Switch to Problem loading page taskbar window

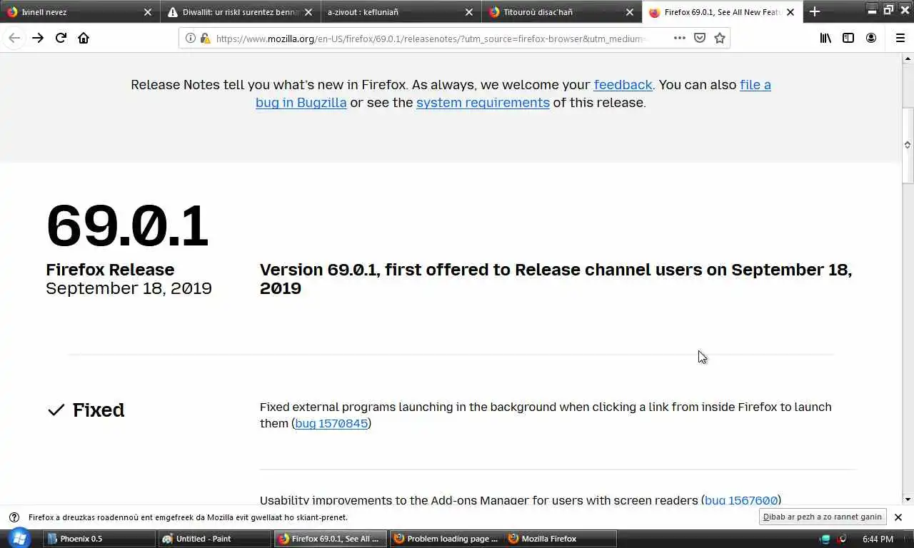click(x=446, y=539)
